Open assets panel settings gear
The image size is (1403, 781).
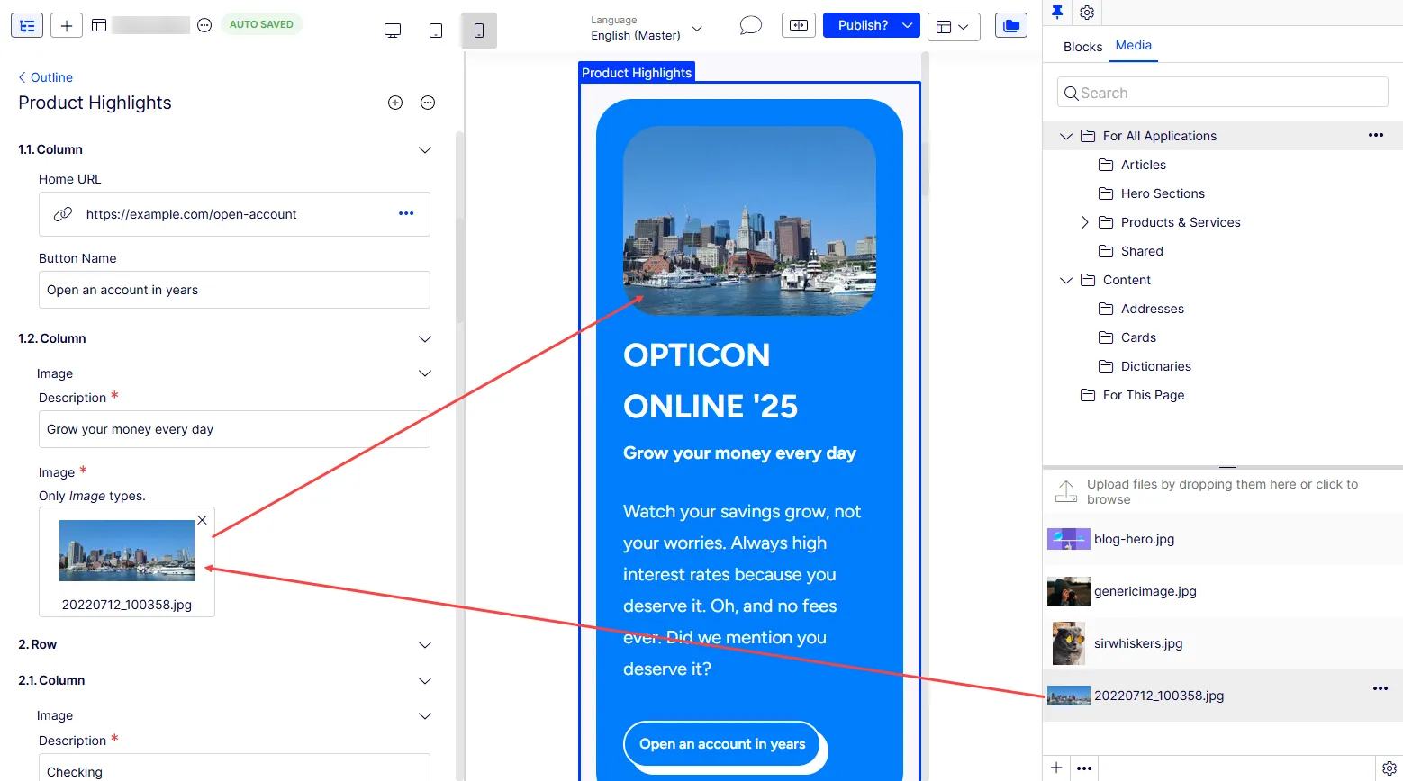1087,13
